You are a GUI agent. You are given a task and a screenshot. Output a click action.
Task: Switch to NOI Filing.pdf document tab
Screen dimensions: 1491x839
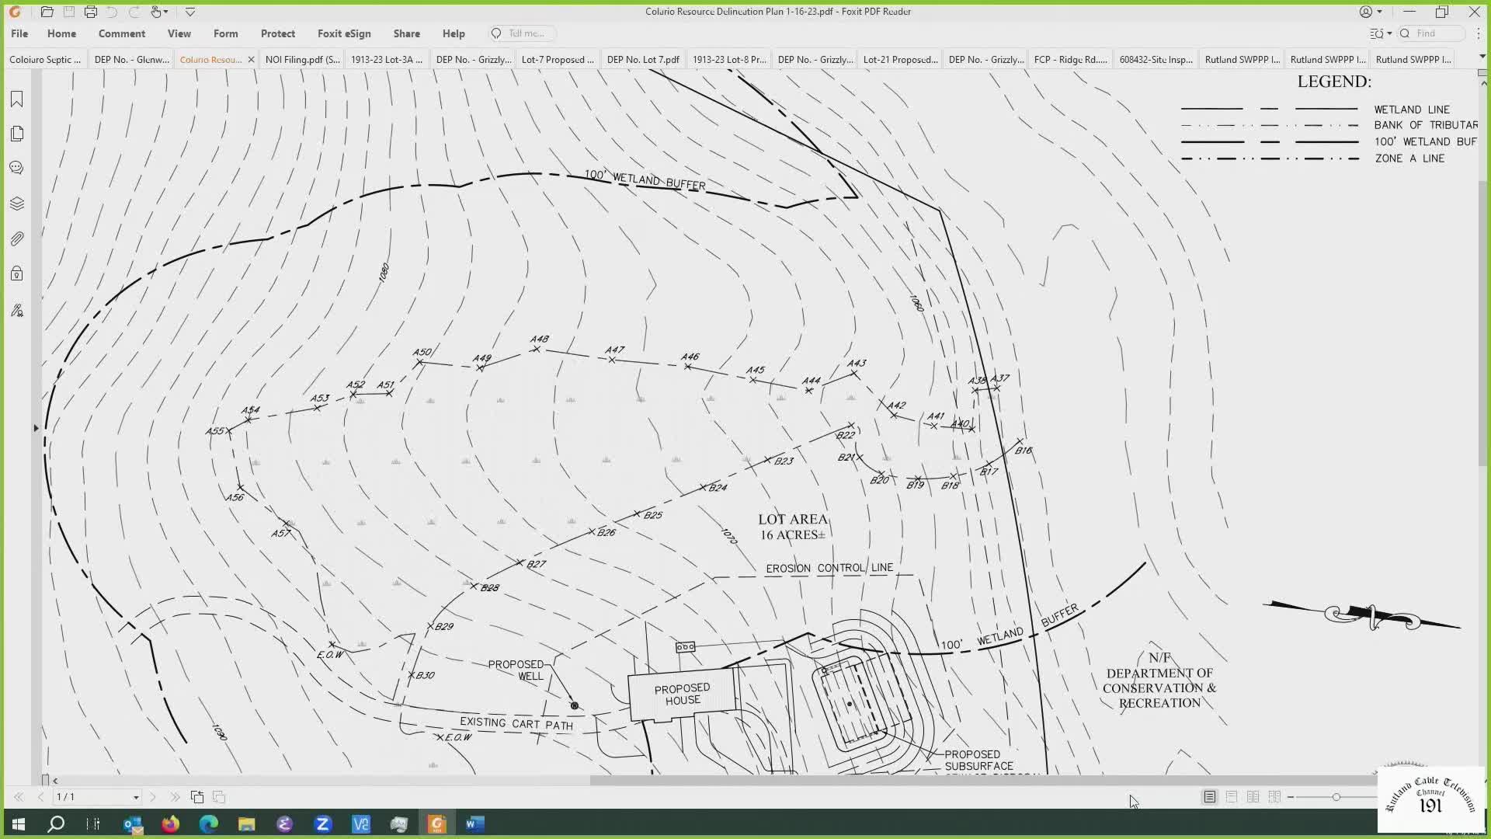point(302,59)
